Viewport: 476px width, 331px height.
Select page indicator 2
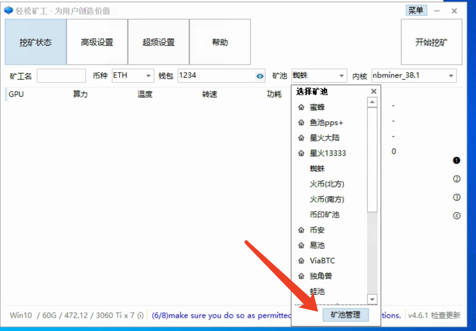457,179
